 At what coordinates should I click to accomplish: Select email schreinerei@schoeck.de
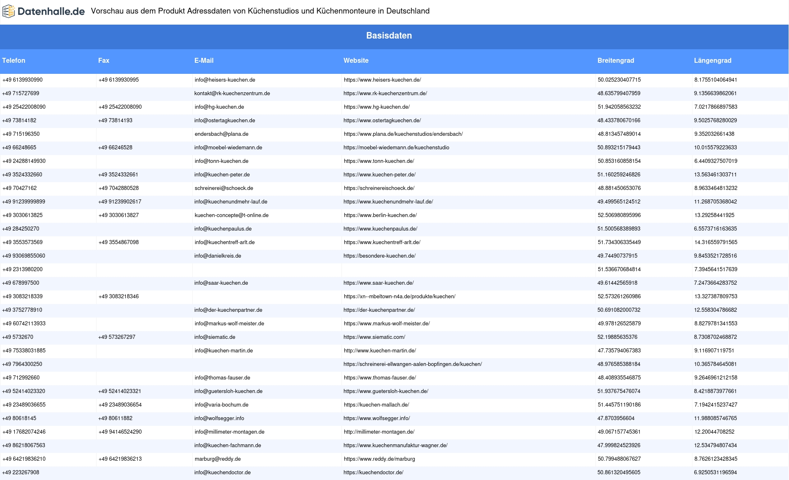coord(224,188)
